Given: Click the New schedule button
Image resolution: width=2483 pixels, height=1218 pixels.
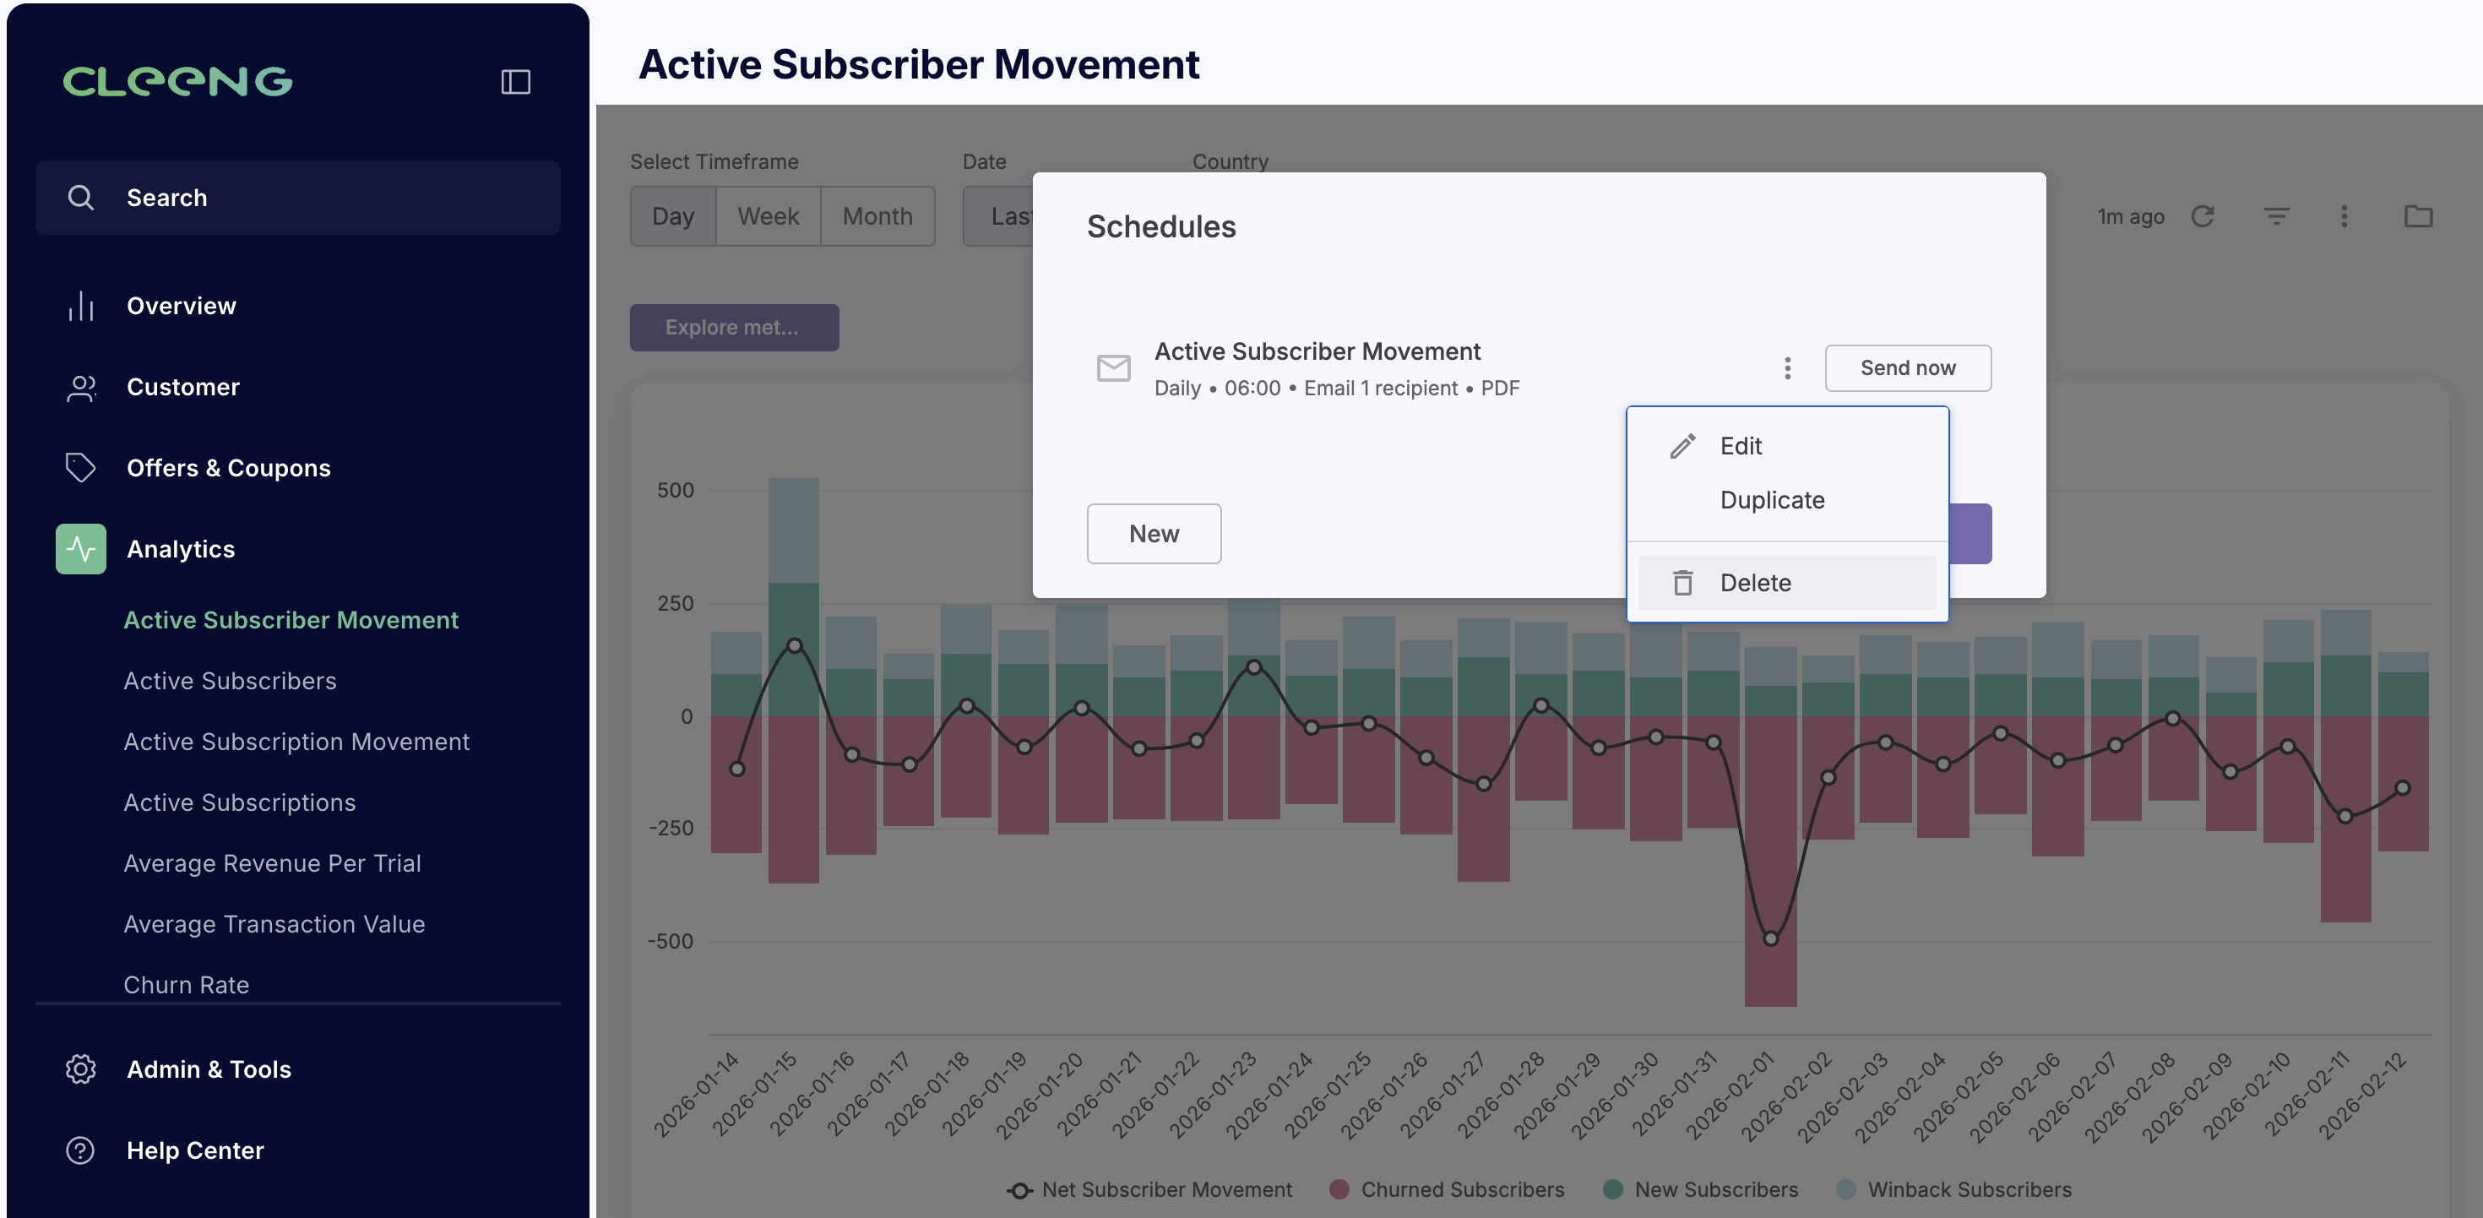Looking at the screenshot, I should [1154, 533].
